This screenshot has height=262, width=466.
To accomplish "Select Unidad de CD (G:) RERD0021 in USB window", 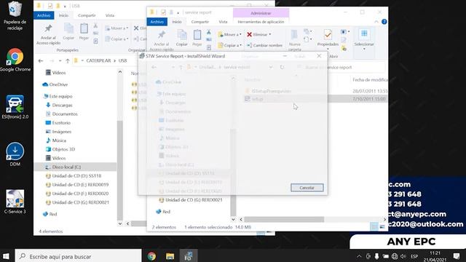I will click(x=76, y=202).
